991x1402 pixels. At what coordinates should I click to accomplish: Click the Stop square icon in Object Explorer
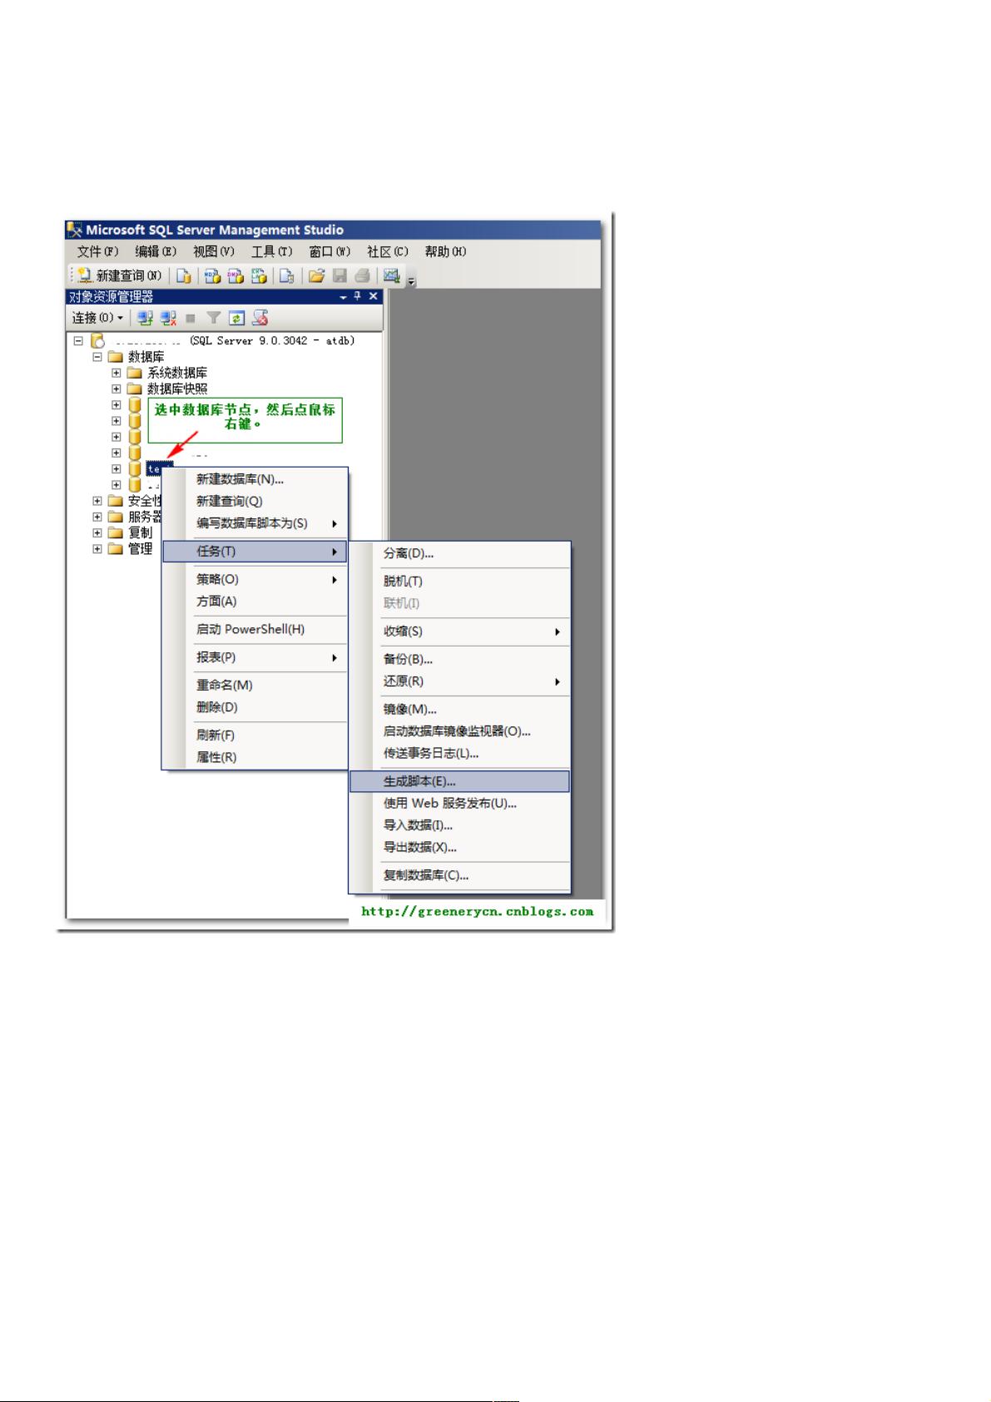click(x=191, y=318)
